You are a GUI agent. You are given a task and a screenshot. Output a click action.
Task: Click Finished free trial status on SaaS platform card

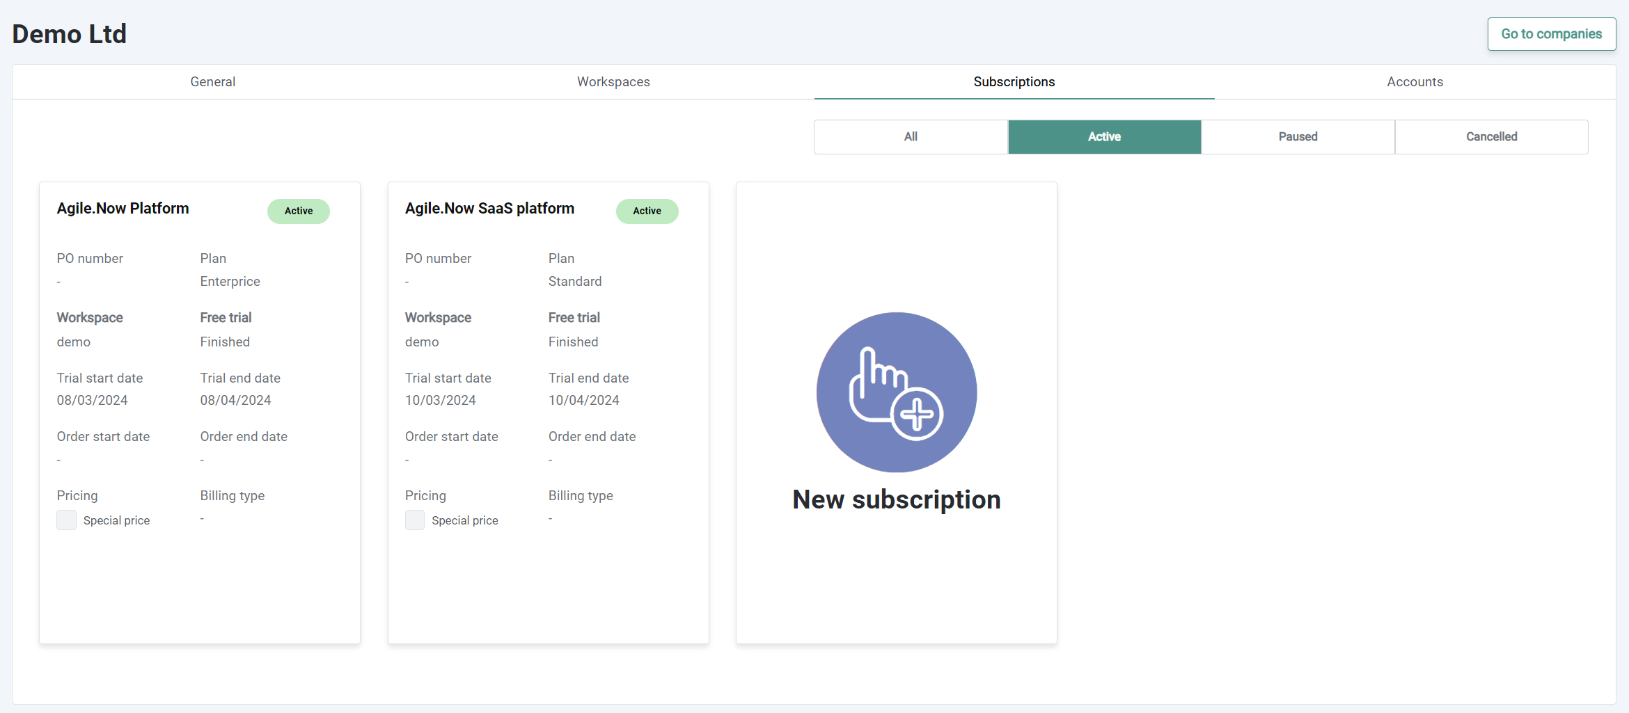point(574,342)
